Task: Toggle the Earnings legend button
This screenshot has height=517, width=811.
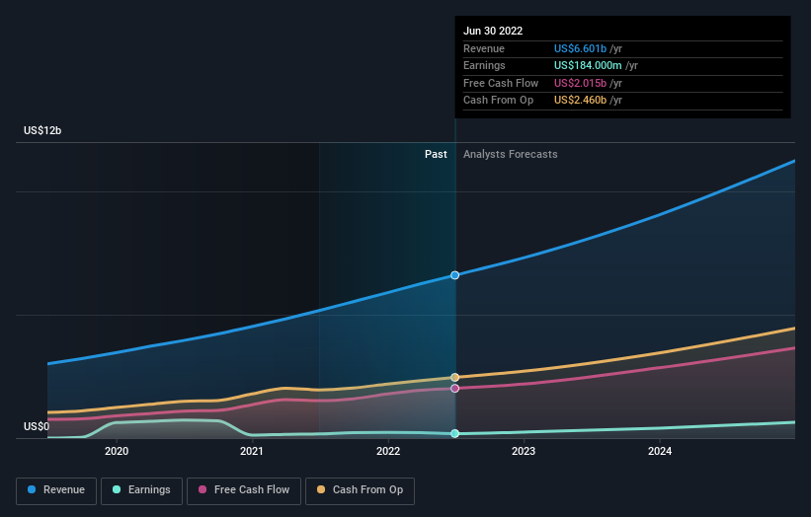Action: (141, 490)
